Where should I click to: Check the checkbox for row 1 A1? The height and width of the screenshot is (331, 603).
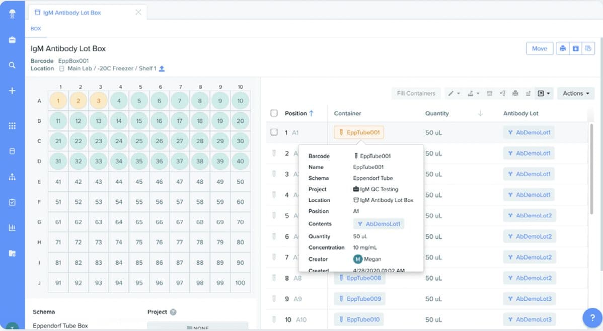click(274, 132)
